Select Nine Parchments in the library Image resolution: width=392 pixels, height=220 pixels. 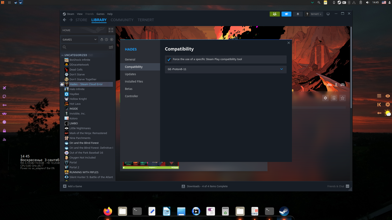click(80, 138)
